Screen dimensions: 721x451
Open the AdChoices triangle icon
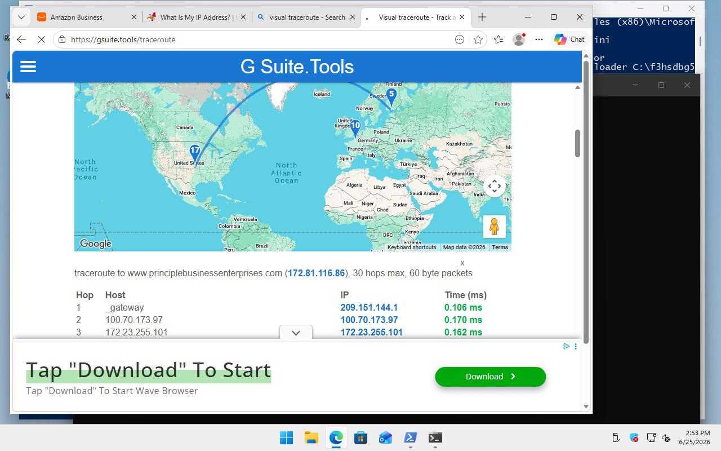coord(567,346)
